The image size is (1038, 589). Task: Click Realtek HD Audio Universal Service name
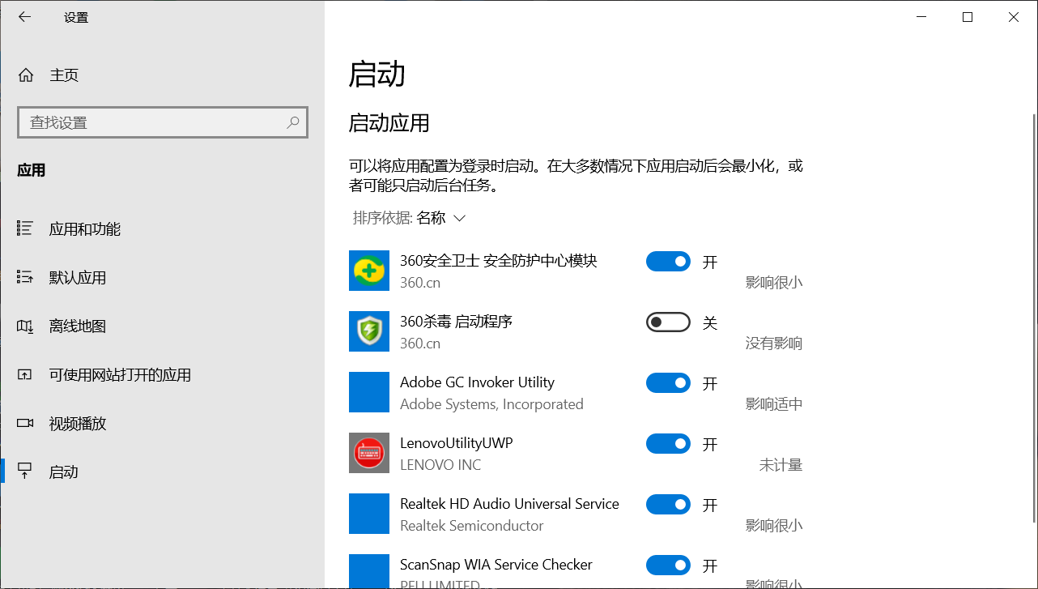[509, 504]
